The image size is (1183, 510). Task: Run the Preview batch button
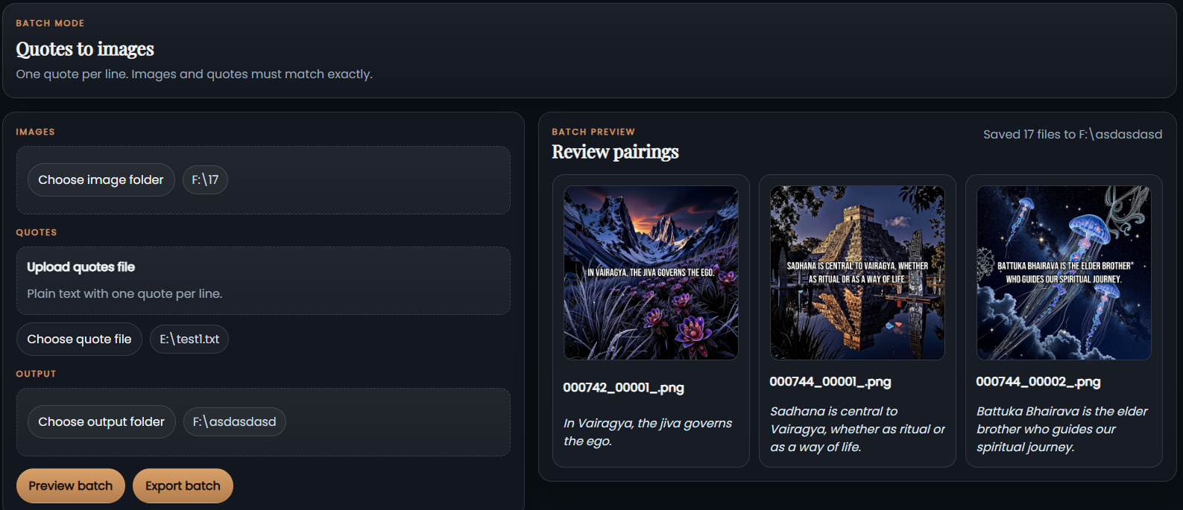(x=71, y=486)
